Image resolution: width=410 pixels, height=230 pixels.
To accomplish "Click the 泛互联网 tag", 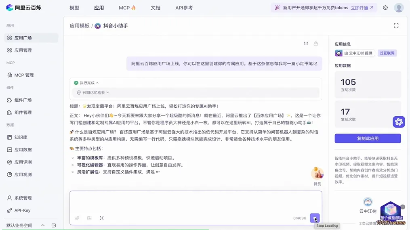I will pos(387,53).
